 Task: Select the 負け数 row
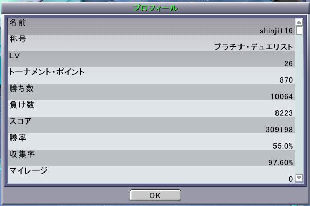tap(151, 109)
